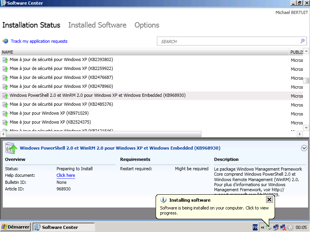
Task: Click the update icon beside KB2259922
Action: point(5,69)
